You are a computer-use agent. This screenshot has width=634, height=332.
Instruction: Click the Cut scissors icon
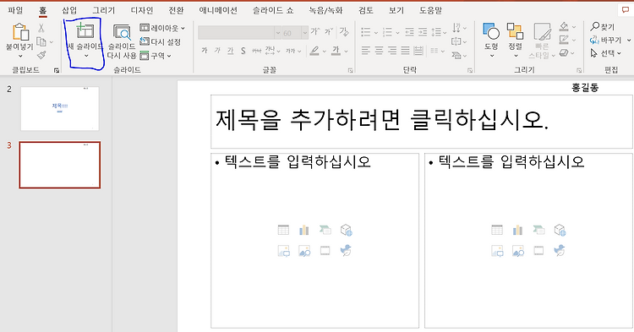tap(41, 28)
